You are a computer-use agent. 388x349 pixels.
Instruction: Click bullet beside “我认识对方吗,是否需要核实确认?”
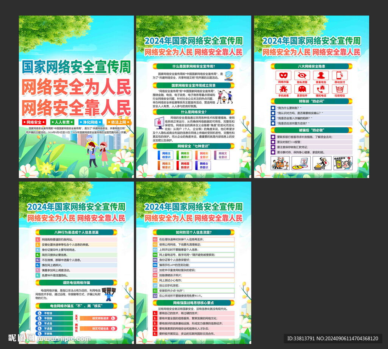[x=273, y=113]
